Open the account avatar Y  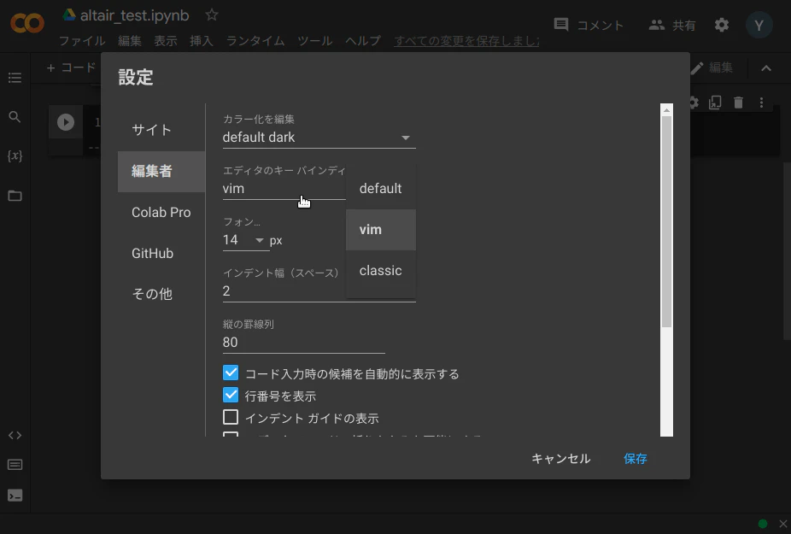(x=759, y=26)
